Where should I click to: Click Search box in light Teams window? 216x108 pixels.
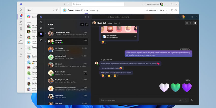(98, 4)
